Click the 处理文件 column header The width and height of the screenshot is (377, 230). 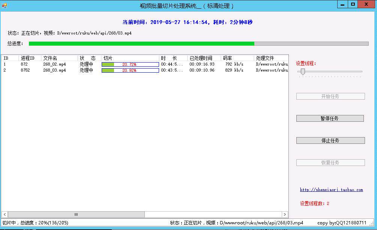pyautogui.click(x=271, y=58)
